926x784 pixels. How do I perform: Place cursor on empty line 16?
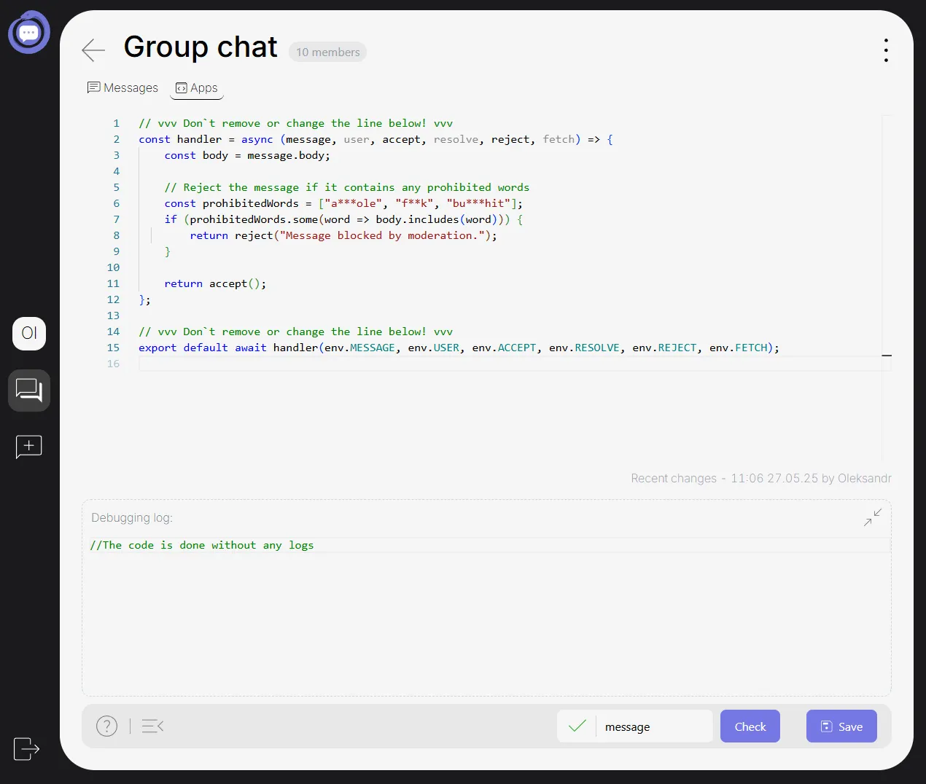437,364
